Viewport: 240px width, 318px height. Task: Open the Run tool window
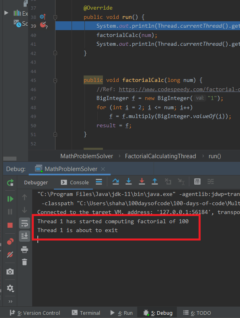(121, 313)
